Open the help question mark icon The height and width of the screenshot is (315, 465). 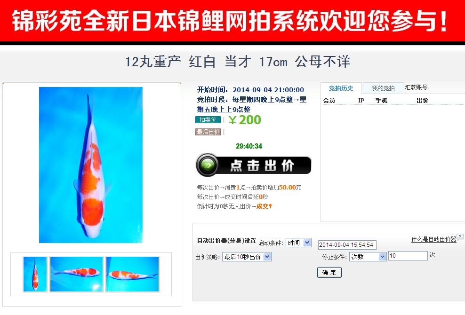[x=460, y=236]
